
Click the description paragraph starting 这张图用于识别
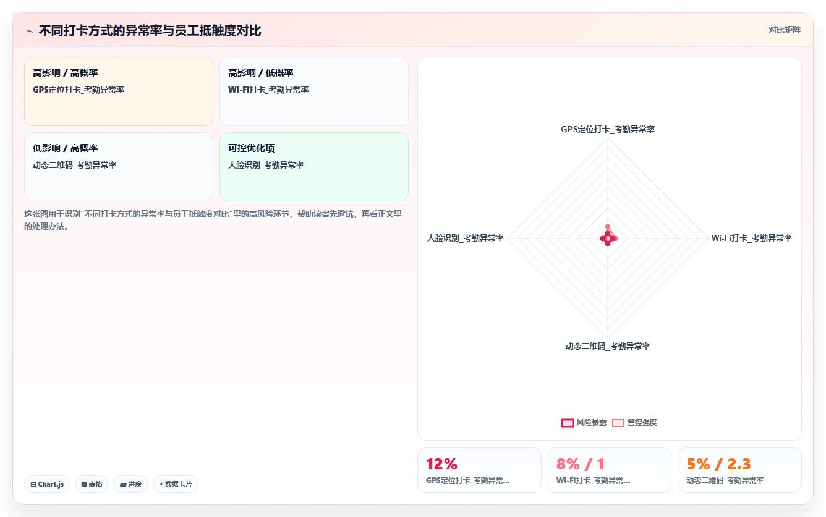click(213, 220)
